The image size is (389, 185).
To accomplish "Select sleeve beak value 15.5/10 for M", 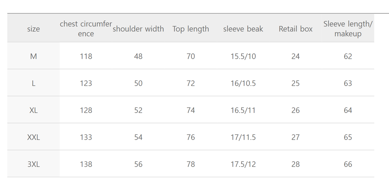I will [243, 56].
